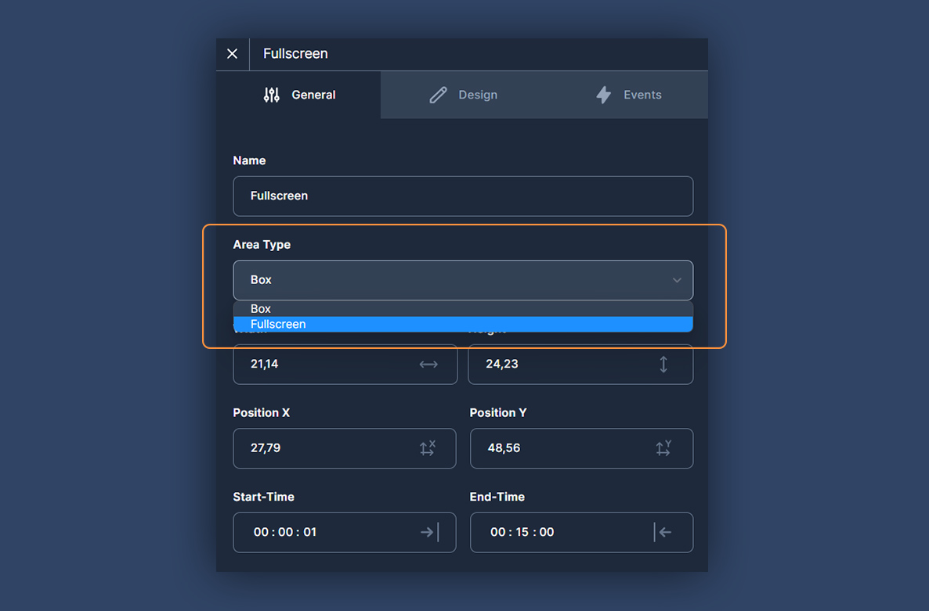Click the height field showing 24,23
This screenshot has height=611, width=929.
click(580, 364)
